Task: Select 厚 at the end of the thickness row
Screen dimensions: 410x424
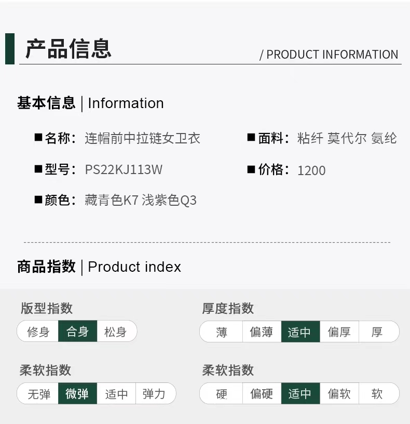Action: [x=377, y=332]
